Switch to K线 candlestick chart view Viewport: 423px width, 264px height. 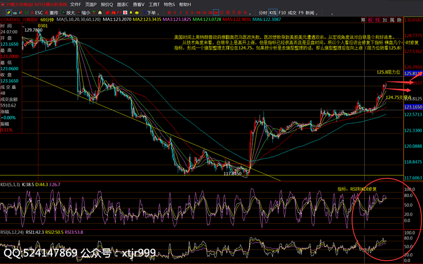click(272, 12)
